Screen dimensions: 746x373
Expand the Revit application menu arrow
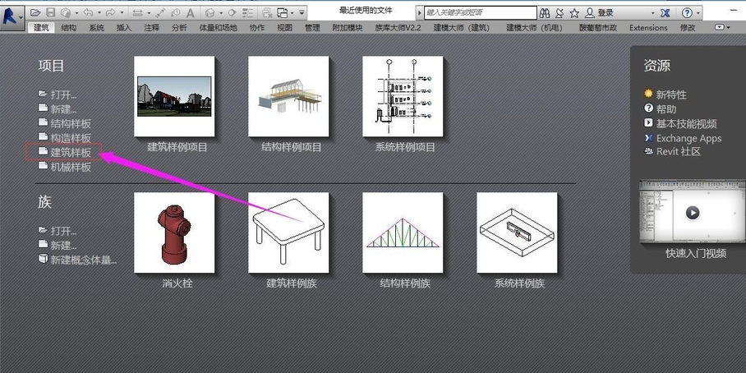[x=21, y=18]
